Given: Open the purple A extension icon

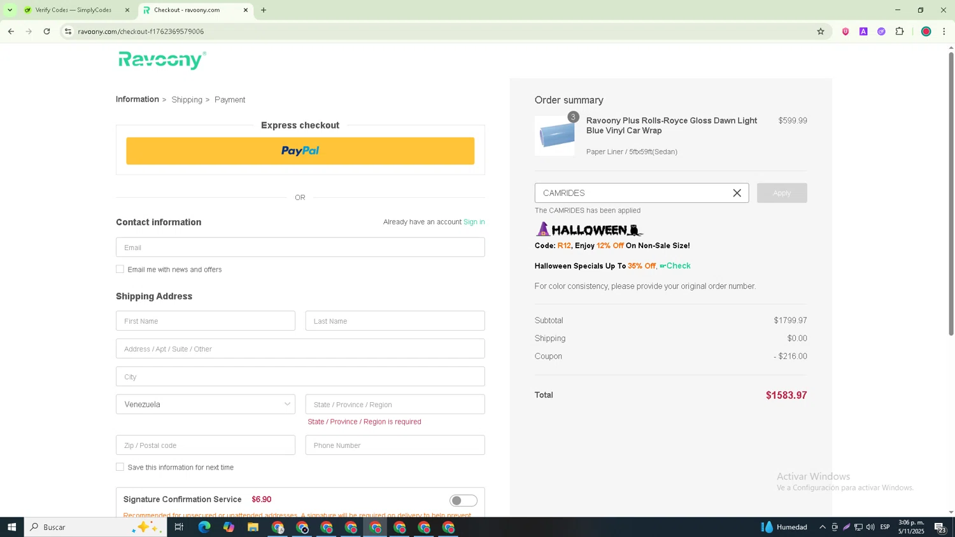Looking at the screenshot, I should (x=863, y=31).
